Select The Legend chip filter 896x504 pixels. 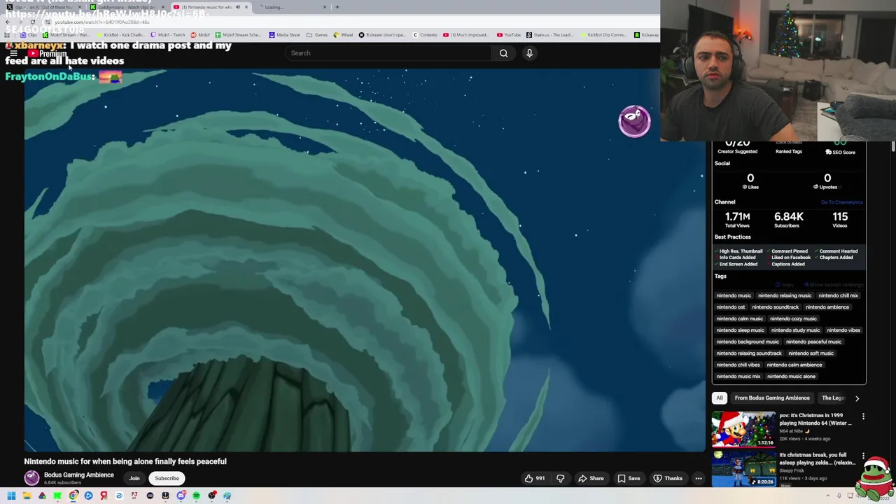tap(833, 398)
